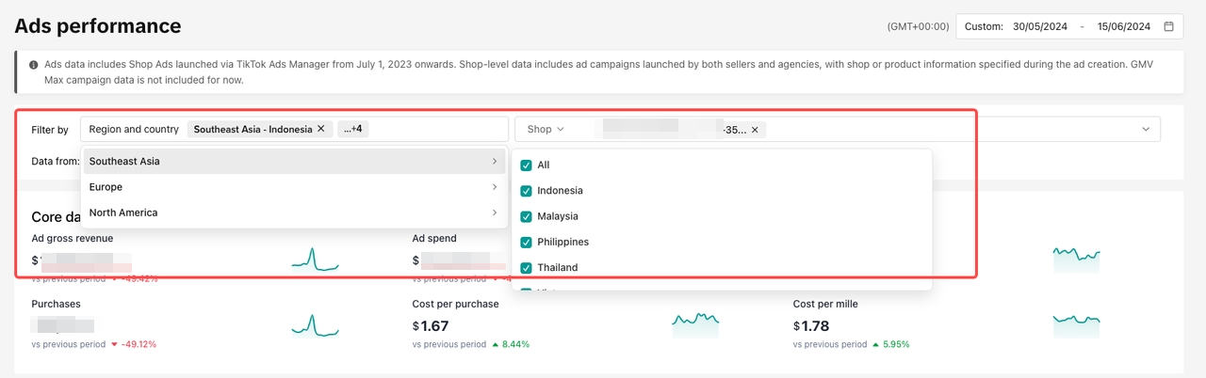Click the Purchases sparkline chart

click(x=315, y=325)
